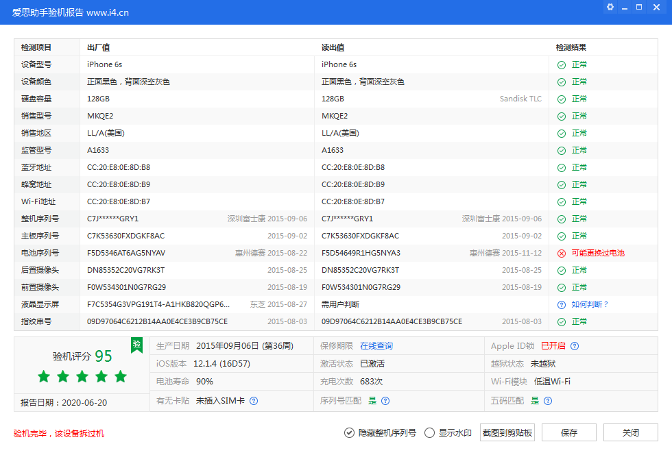Click help icon beside 未插入SIM卡
Screen dimensions: 672x455
[x=254, y=401]
